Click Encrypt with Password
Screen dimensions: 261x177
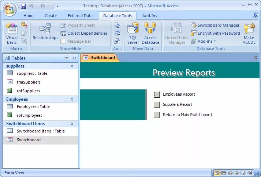(215, 33)
